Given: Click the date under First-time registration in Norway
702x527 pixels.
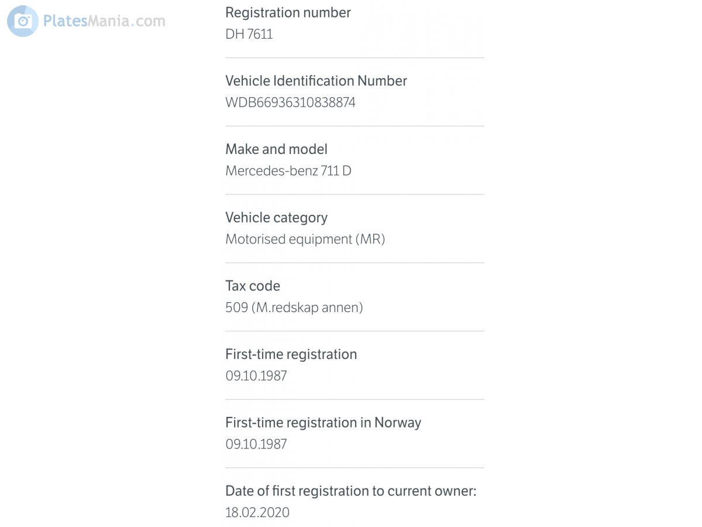Looking at the screenshot, I should pos(256,444).
